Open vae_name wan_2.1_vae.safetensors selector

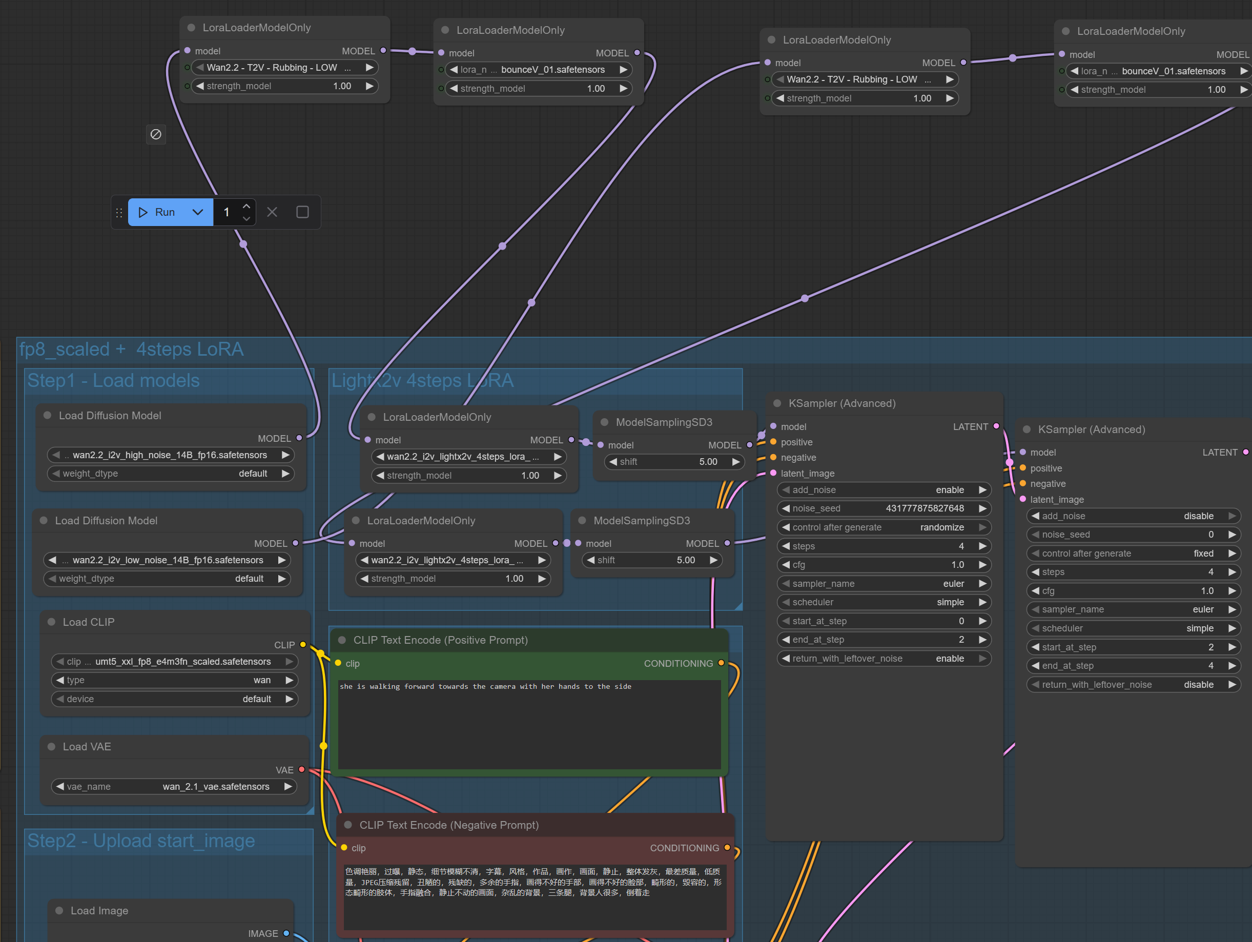[174, 786]
